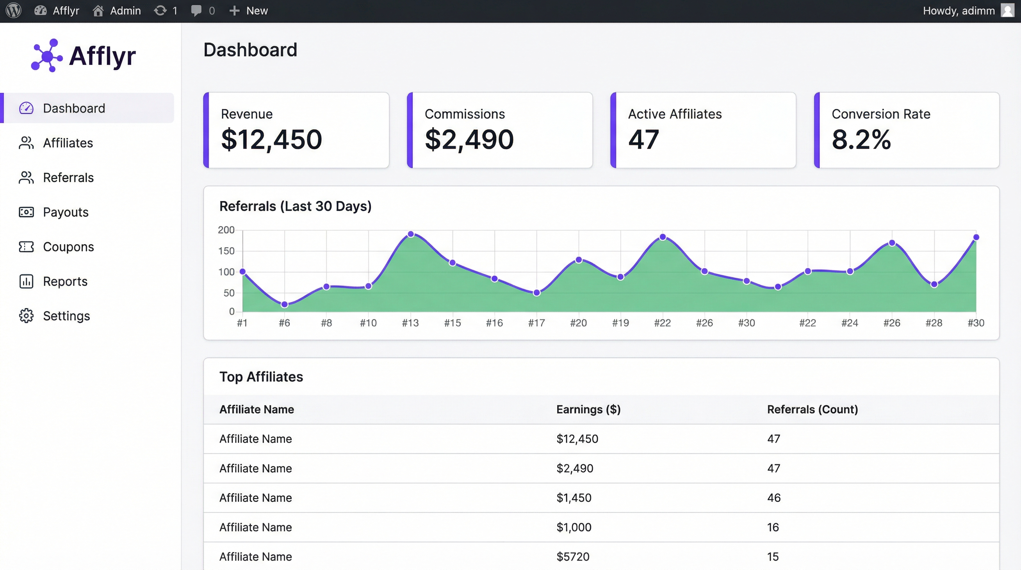The image size is (1021, 570).
Task: Click the referrals count 16 cell
Action: [773, 527]
